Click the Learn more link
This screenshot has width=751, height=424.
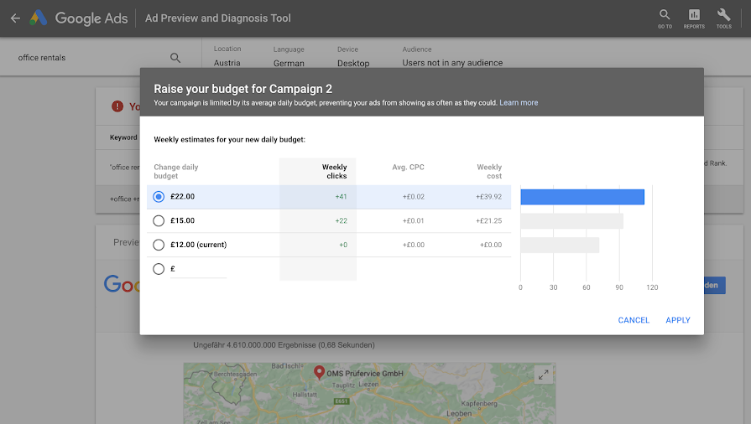coord(519,103)
